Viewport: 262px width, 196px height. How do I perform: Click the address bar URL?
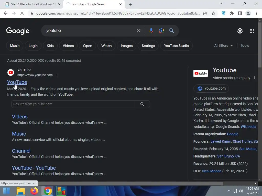[x=118, y=13]
